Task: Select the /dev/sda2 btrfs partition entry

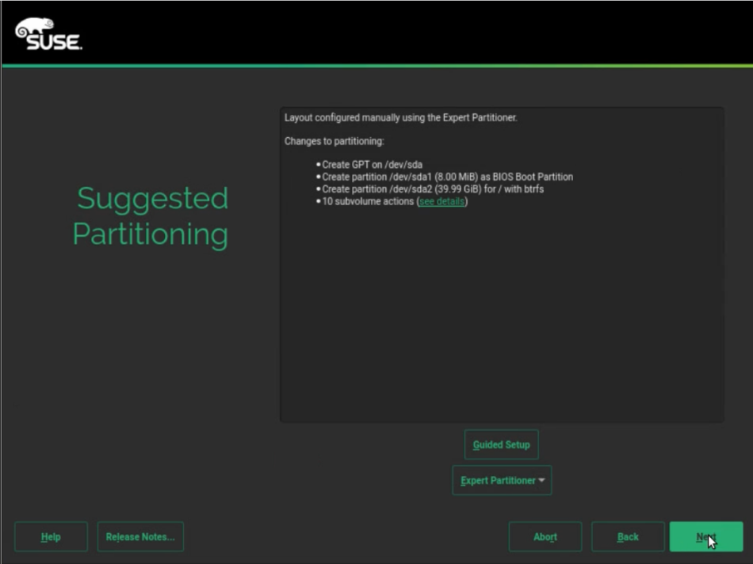Action: pyautogui.click(x=433, y=189)
